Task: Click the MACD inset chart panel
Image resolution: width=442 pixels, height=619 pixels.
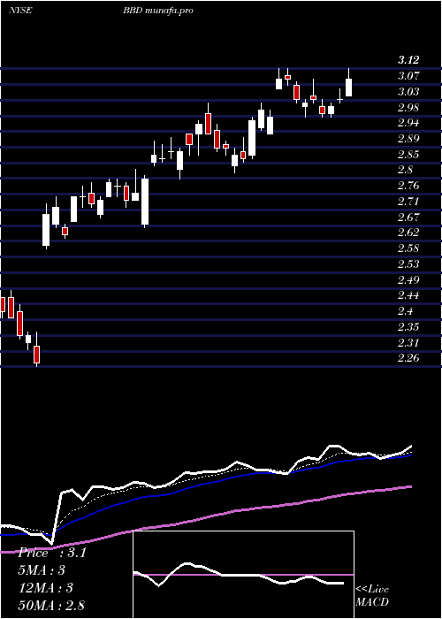Action: point(243,575)
